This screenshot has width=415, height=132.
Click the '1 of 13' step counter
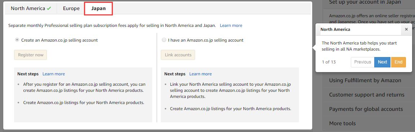329,62
